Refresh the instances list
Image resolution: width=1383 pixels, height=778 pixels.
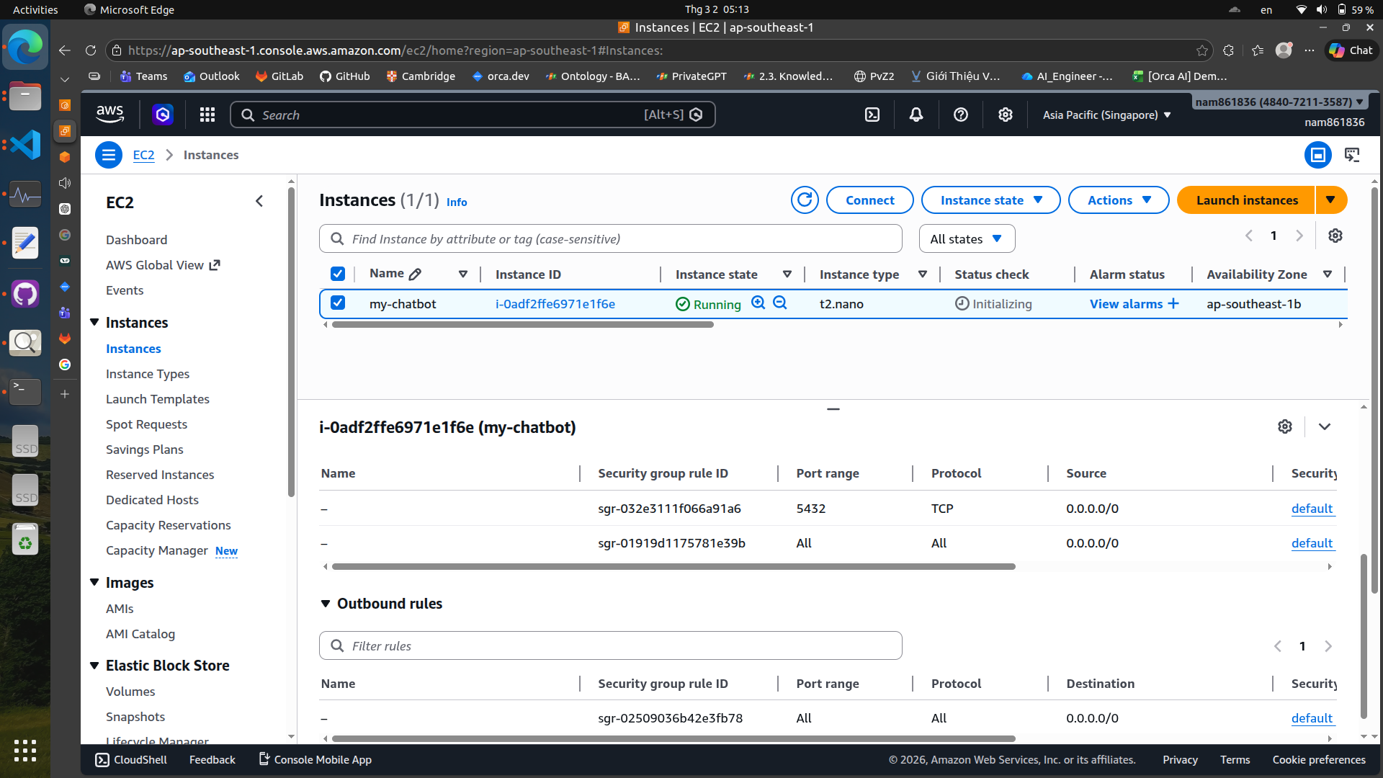[x=805, y=200]
